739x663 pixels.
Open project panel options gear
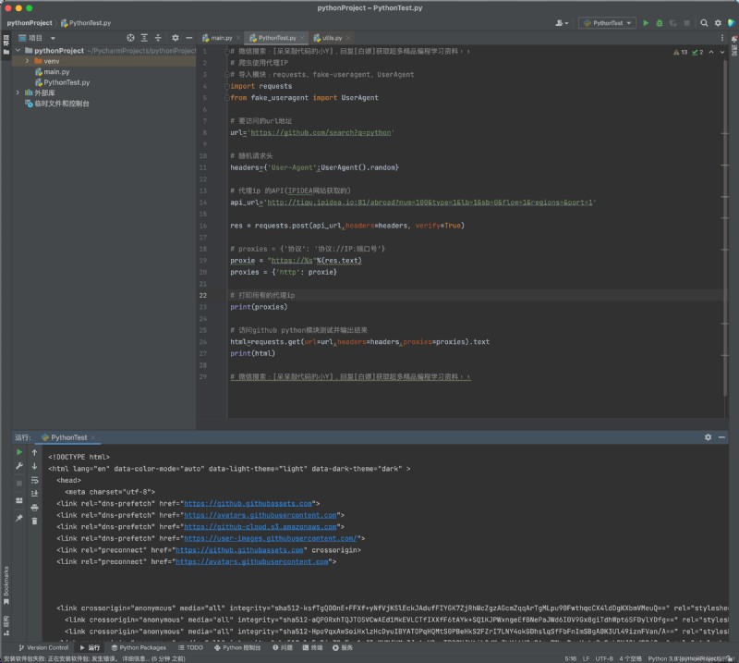click(x=176, y=38)
